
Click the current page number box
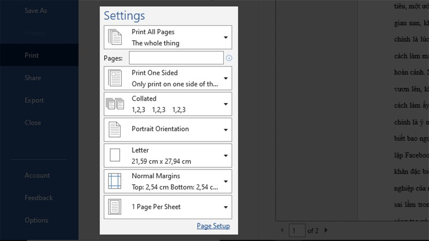pyautogui.click(x=297, y=230)
